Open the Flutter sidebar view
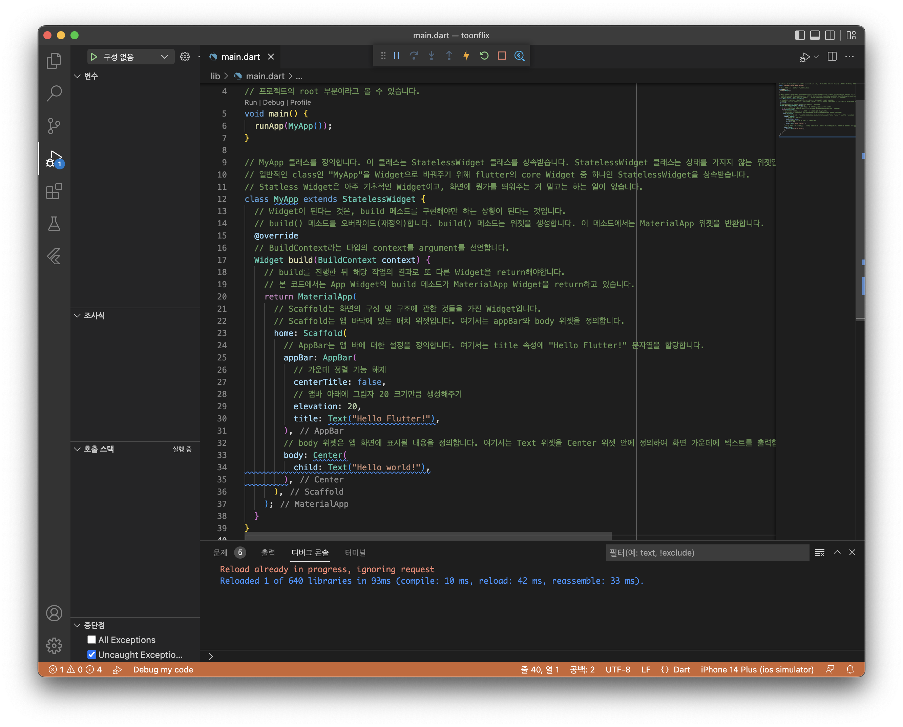The height and width of the screenshot is (727, 903). click(x=54, y=256)
